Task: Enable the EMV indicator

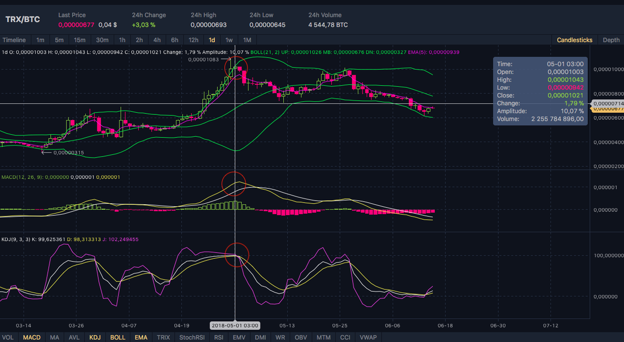Action: pos(239,337)
